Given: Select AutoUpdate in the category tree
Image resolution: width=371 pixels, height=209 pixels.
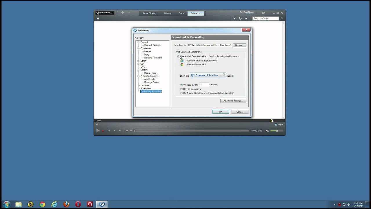Looking at the screenshot, I should coord(150,79).
